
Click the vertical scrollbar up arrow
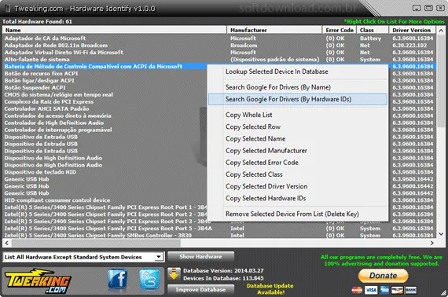(441, 31)
